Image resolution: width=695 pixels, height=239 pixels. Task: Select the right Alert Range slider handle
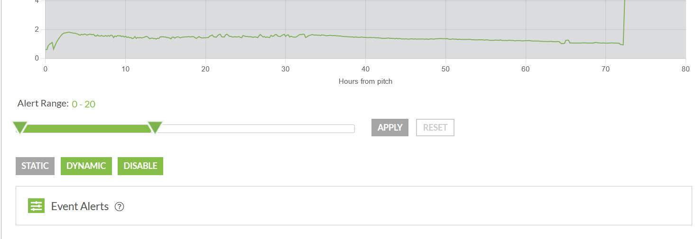point(155,128)
